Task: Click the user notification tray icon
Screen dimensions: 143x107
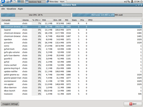Action: (132, 2)
